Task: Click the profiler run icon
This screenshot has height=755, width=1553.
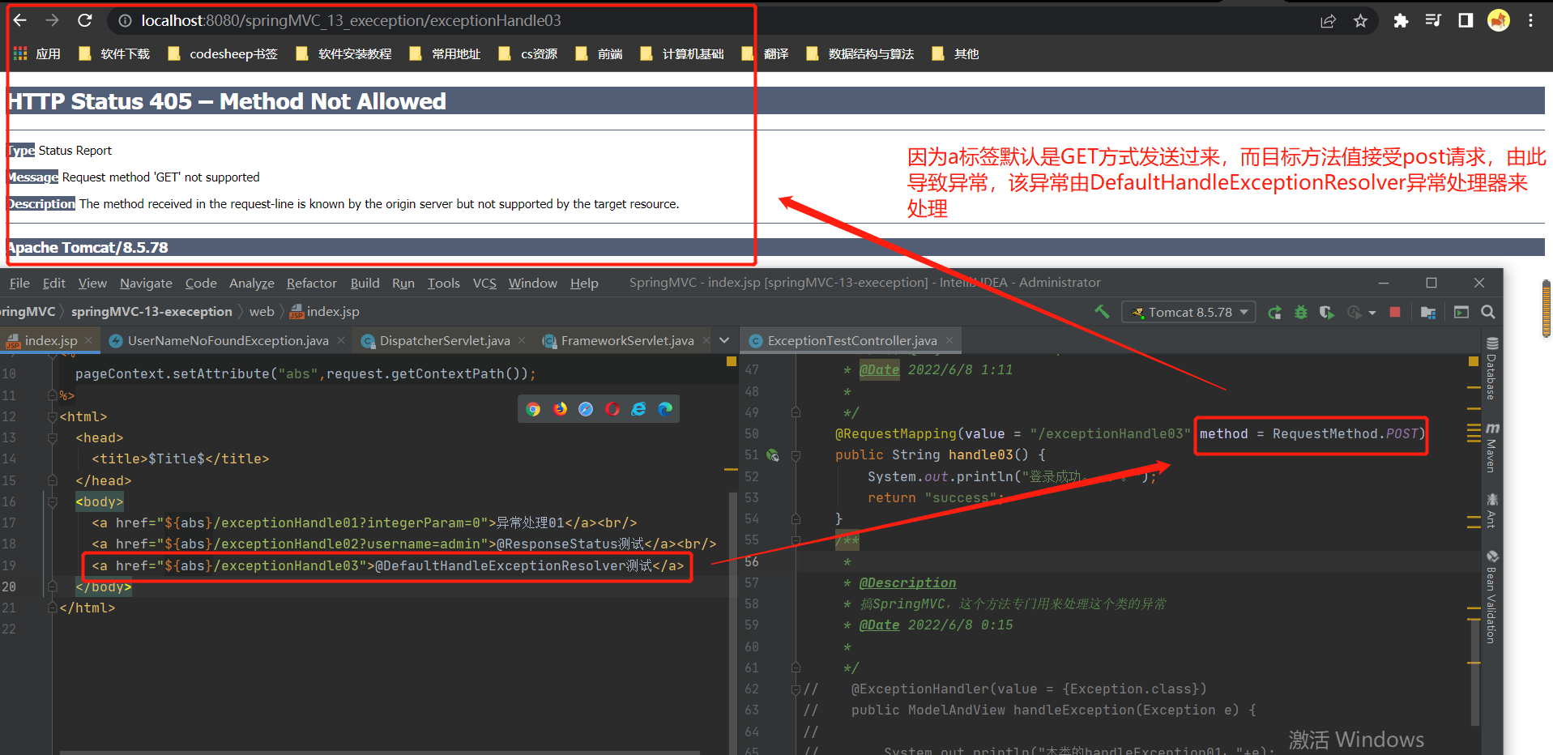Action: click(x=1354, y=312)
